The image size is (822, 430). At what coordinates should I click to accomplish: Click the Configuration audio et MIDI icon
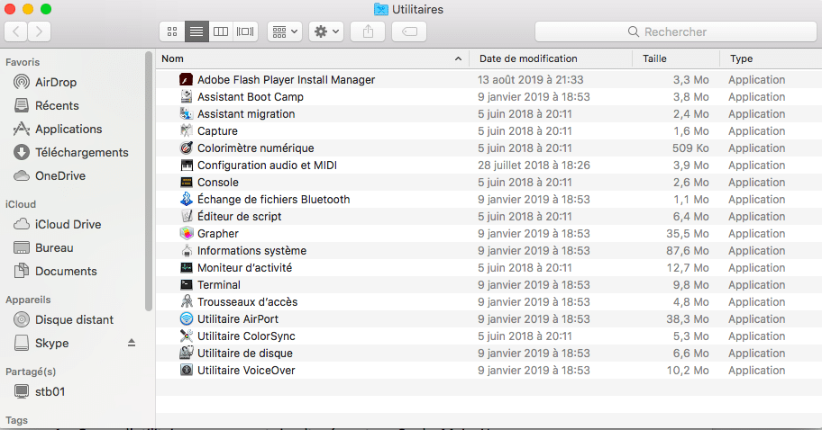[186, 165]
